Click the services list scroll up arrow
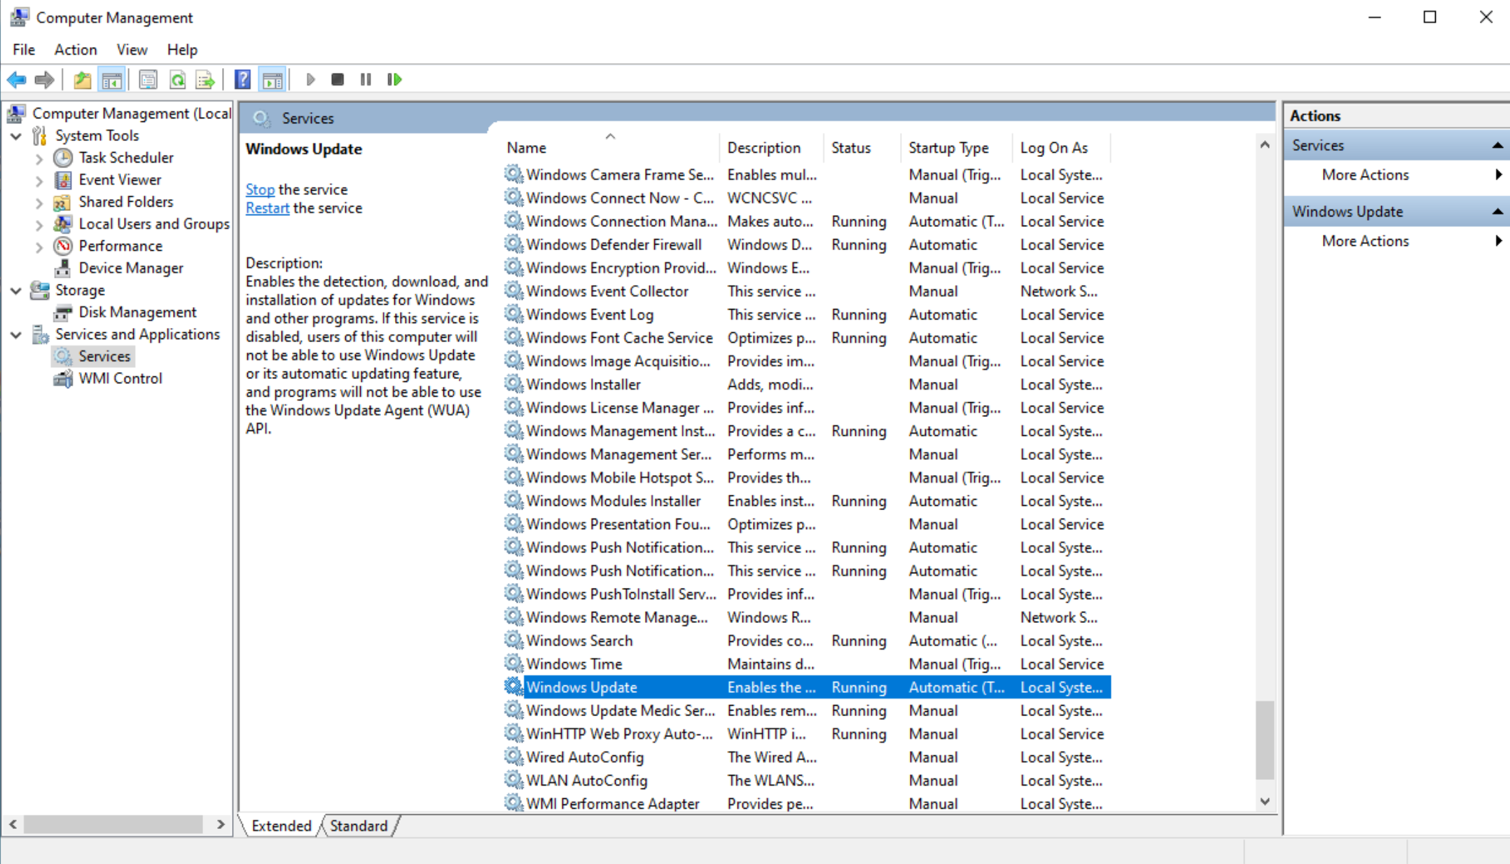This screenshot has height=864, width=1510. click(1264, 145)
